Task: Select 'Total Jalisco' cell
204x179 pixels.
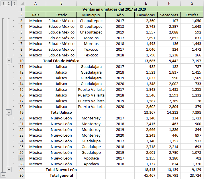Action: point(61,112)
